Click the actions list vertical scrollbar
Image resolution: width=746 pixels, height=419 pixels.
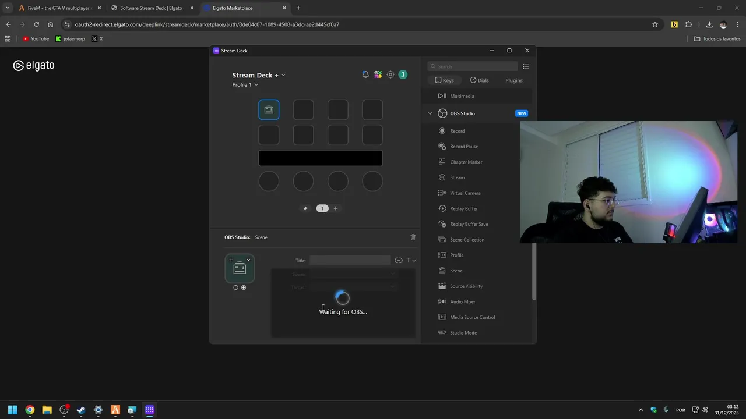pyautogui.click(x=534, y=271)
